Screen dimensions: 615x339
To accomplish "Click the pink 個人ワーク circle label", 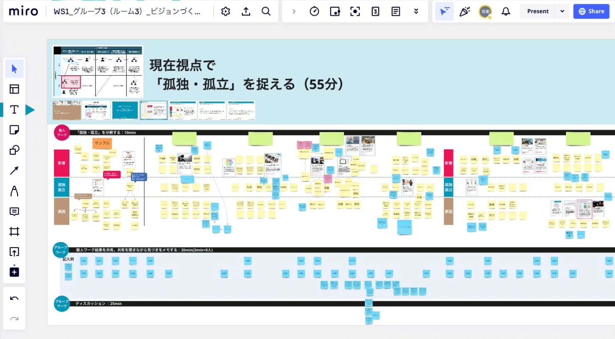I will click(x=62, y=133).
